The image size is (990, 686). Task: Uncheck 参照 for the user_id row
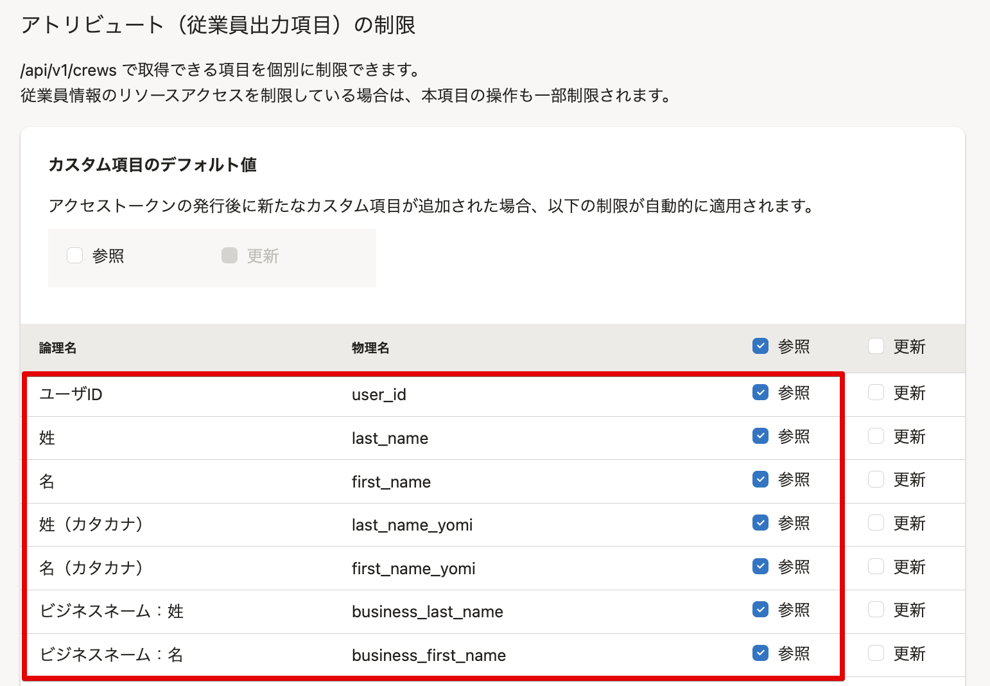[x=760, y=392]
